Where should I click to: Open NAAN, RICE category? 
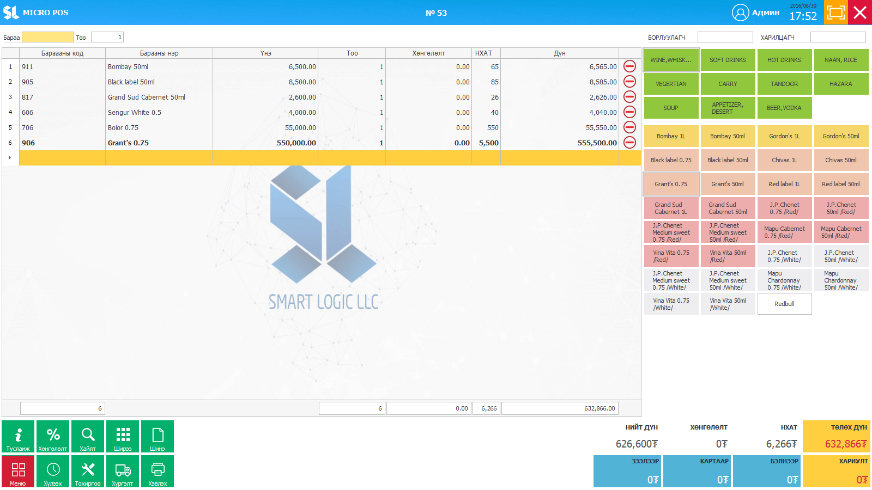tap(841, 60)
